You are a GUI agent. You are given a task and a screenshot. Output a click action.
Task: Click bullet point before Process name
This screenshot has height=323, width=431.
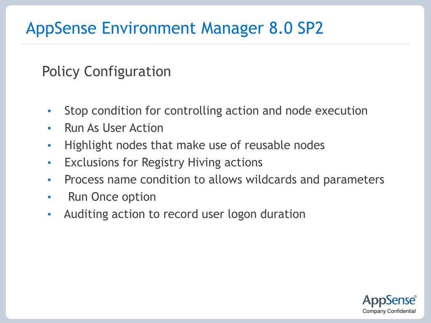click(49, 180)
